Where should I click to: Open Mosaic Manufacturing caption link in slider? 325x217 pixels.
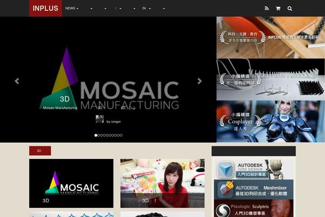pyautogui.click(x=60, y=108)
